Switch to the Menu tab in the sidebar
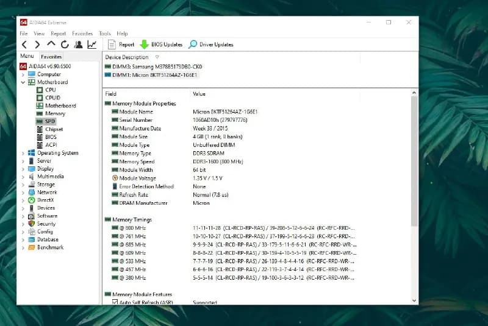This screenshot has height=326, width=488. coord(27,56)
